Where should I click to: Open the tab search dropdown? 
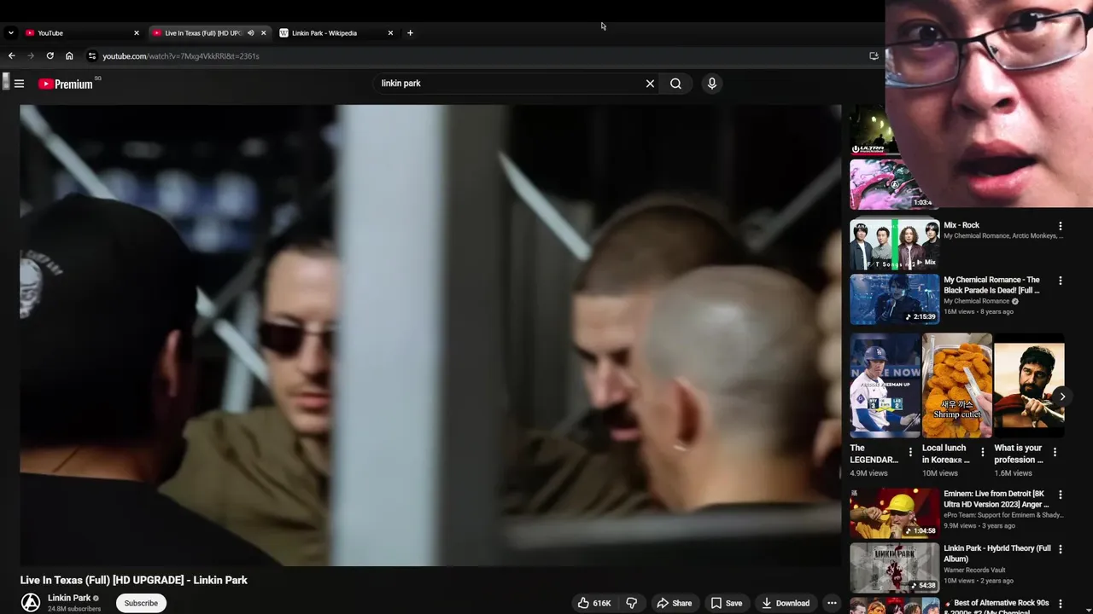tap(10, 32)
